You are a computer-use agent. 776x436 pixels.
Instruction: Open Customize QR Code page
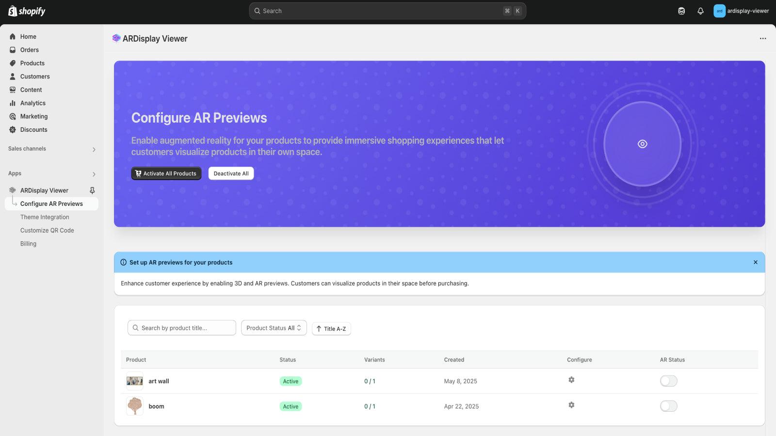click(x=47, y=230)
